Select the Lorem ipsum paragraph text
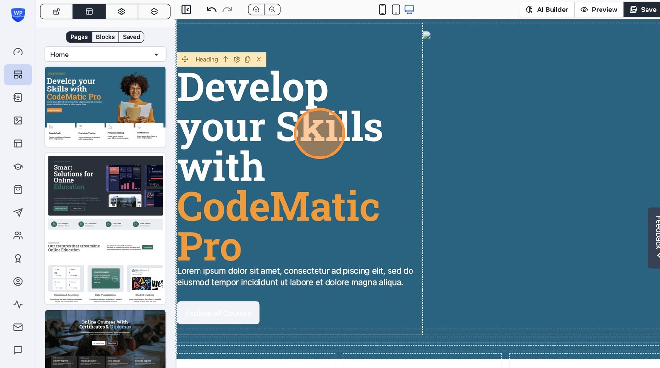The height and width of the screenshot is (368, 660). [x=295, y=277]
